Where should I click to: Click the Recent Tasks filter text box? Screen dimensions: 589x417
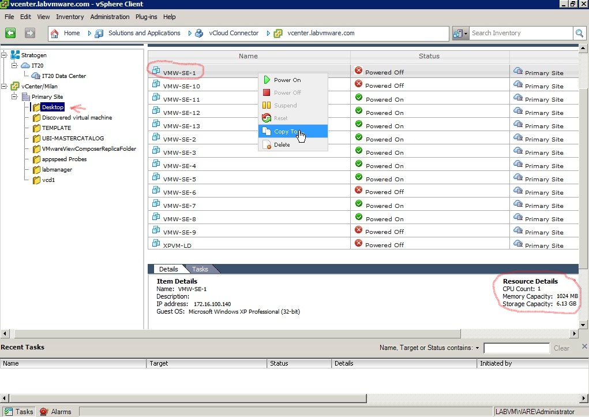pos(516,348)
